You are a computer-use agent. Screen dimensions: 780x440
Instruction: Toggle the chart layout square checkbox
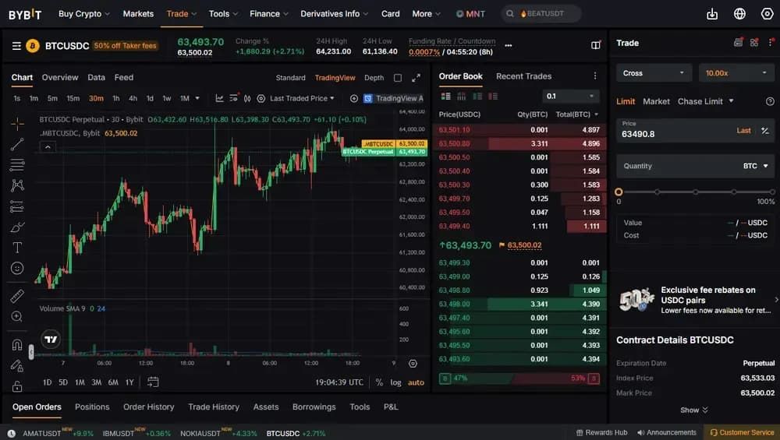(x=398, y=77)
